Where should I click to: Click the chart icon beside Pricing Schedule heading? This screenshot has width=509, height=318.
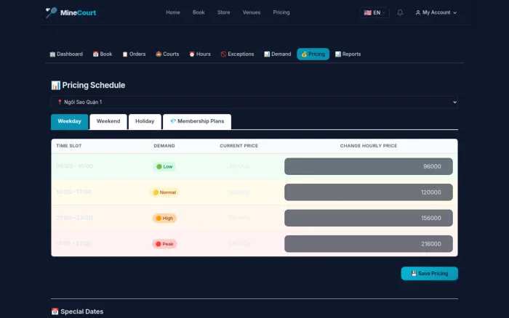pos(55,85)
